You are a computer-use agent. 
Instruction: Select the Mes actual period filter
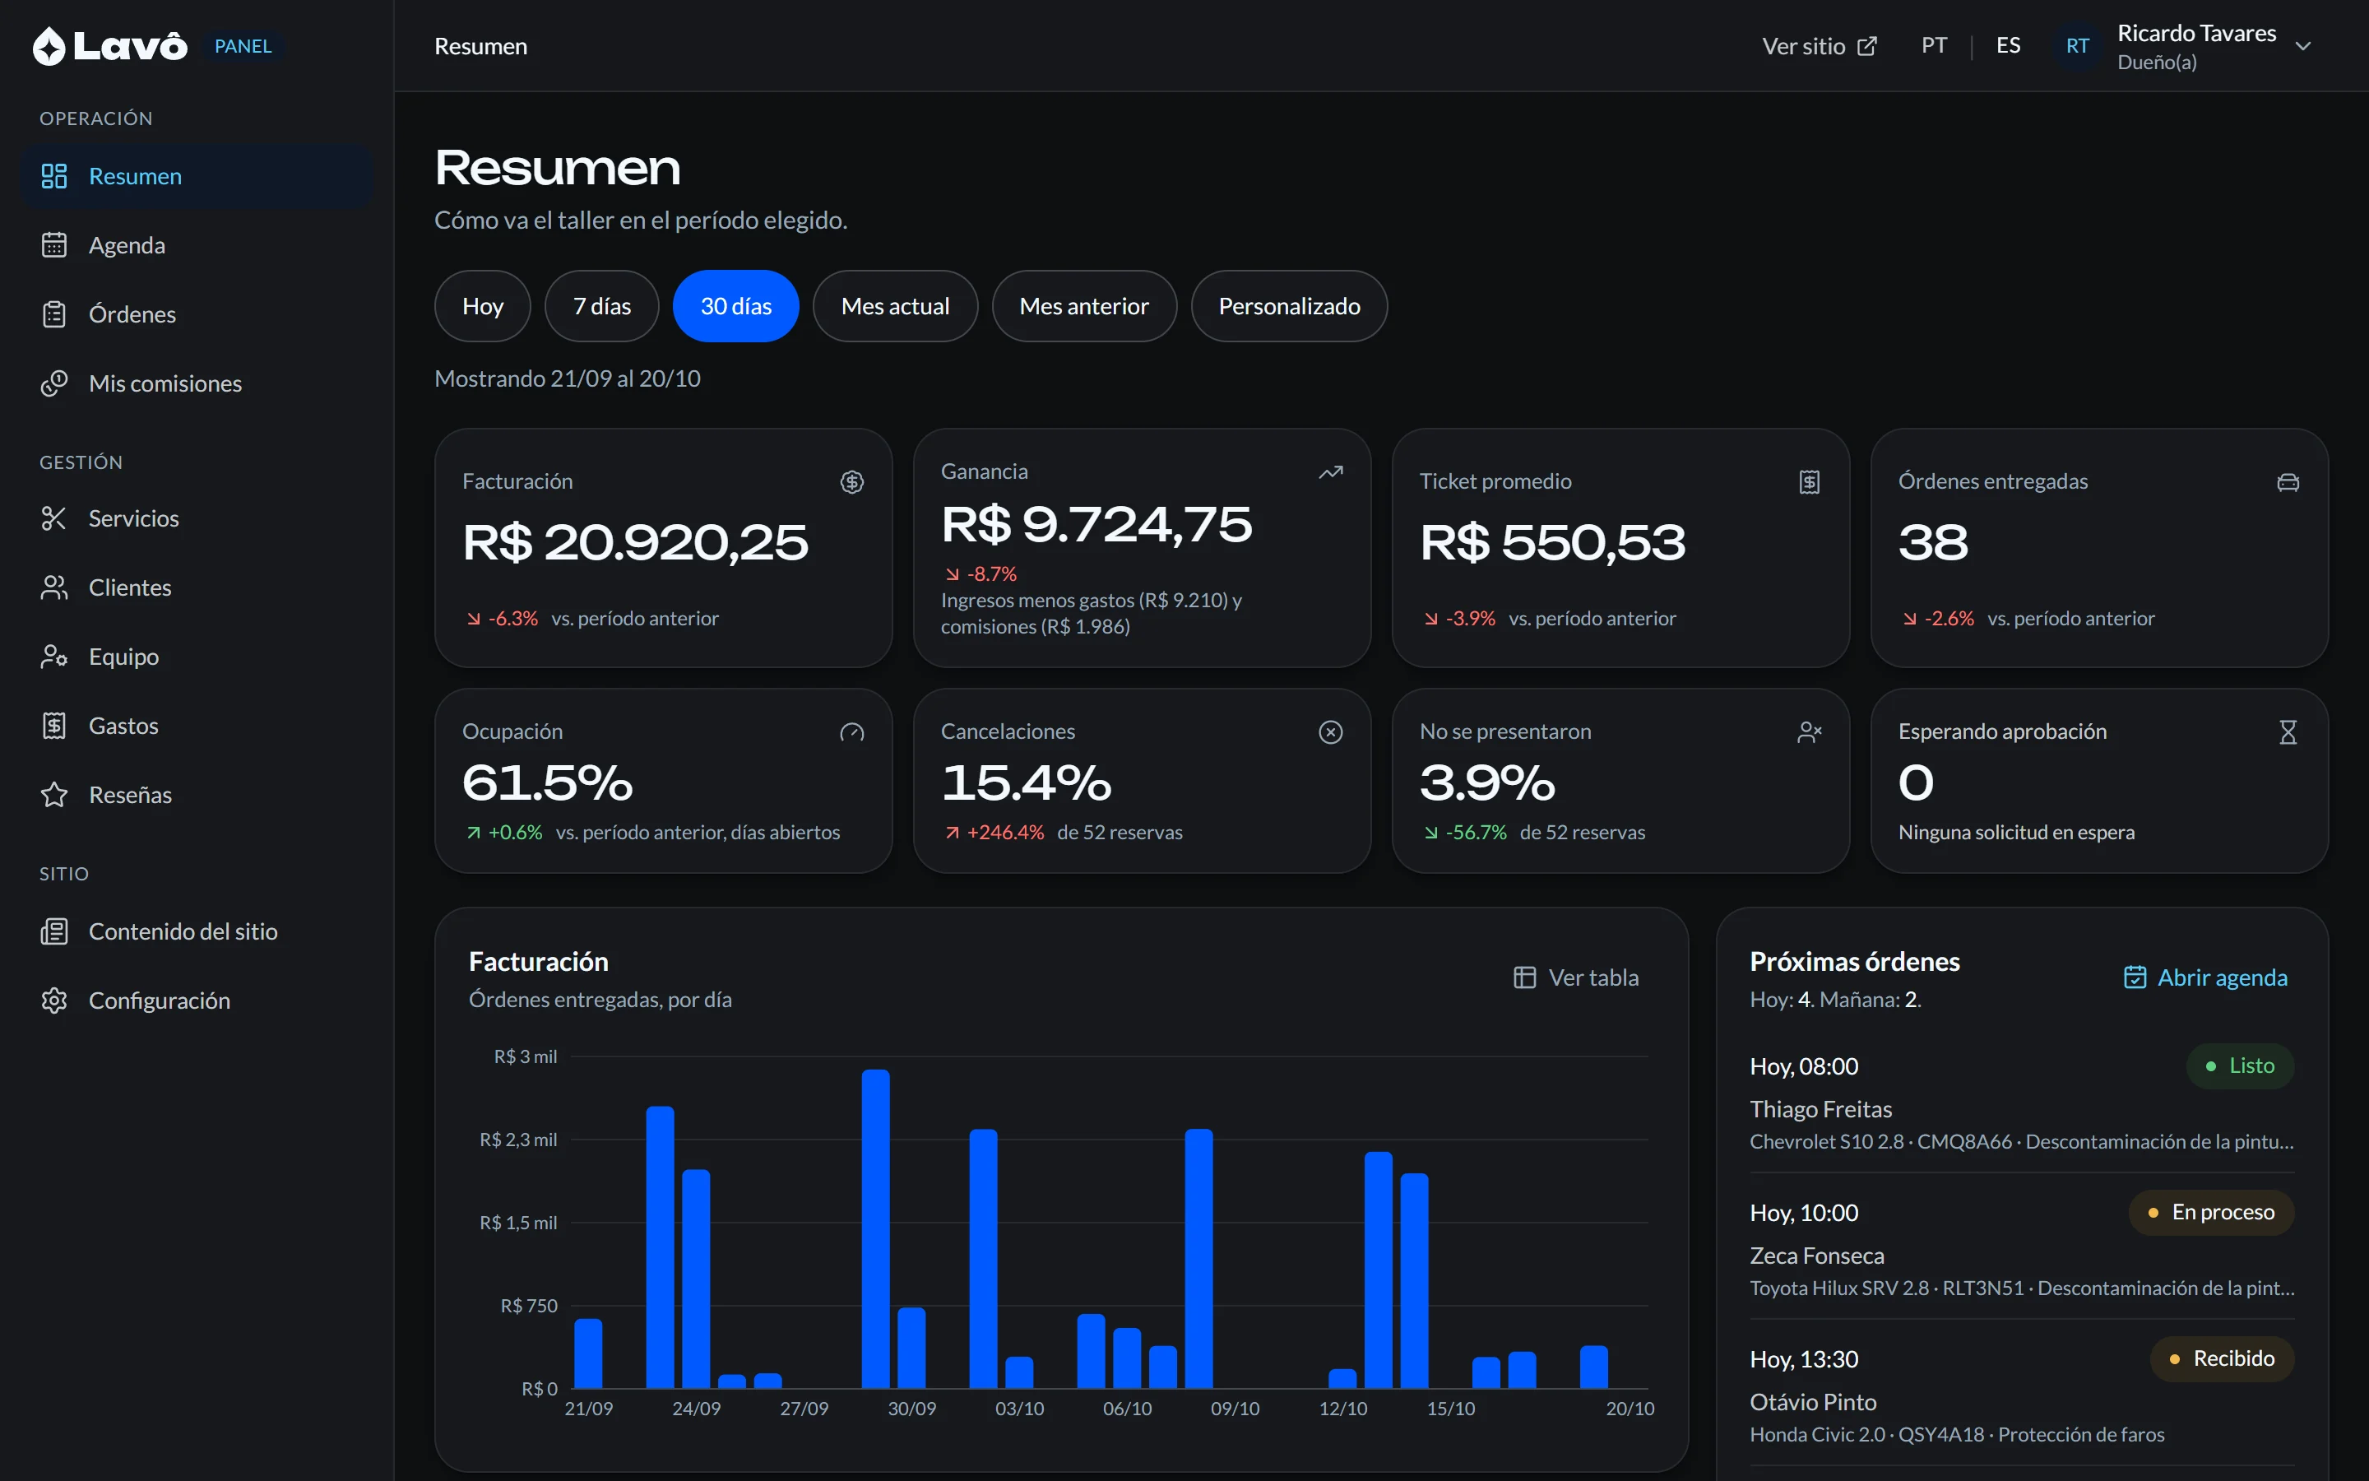coord(895,307)
